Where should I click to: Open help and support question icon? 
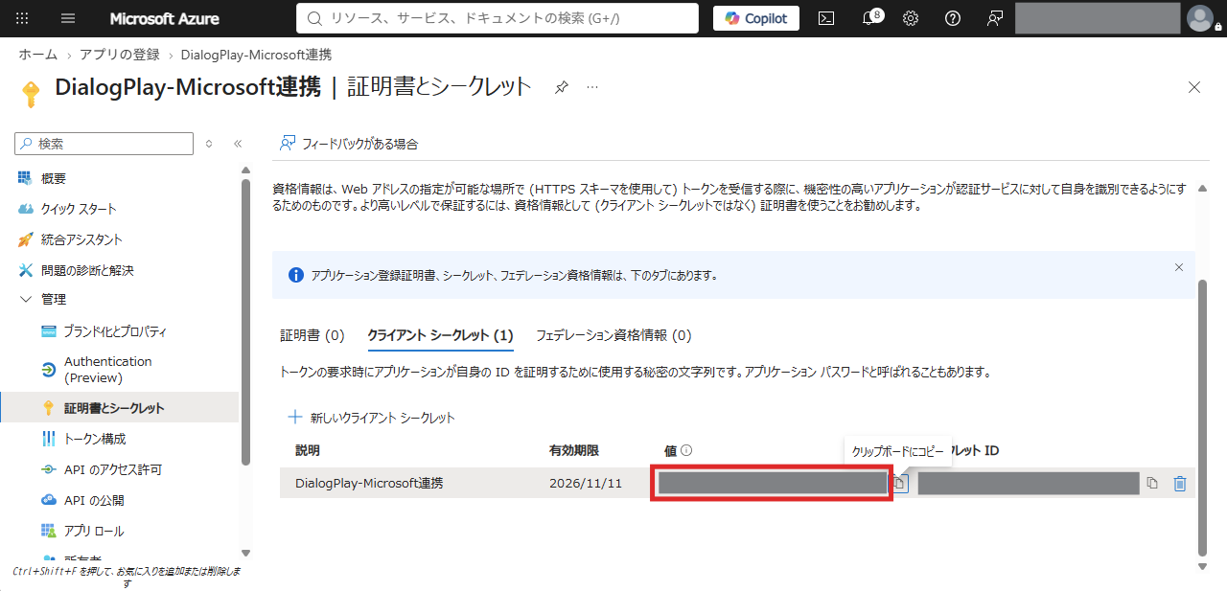coord(953,18)
